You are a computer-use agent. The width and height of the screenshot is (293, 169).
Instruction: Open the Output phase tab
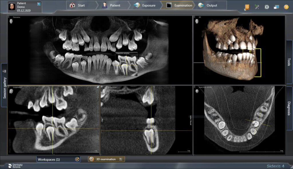click(210, 5)
